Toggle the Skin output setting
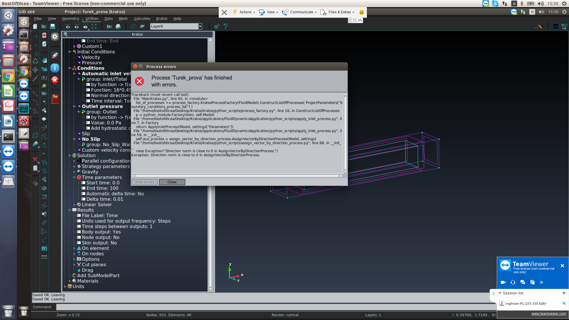Viewport: 569px width, 320px height. point(99,243)
